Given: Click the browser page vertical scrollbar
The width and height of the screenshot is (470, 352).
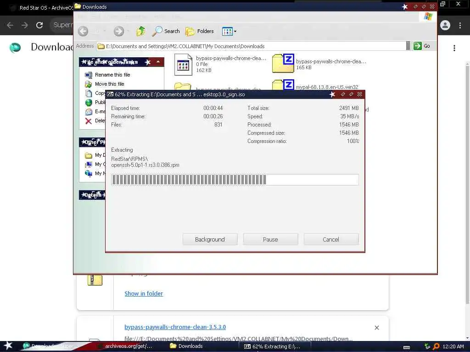Looking at the screenshot, I should pyautogui.click(x=467, y=183).
